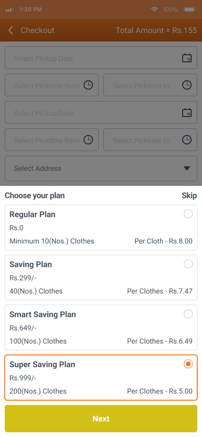Image resolution: width=202 pixels, height=437 pixels.
Task: Select the Super Saving Plan card
Action: point(101,378)
